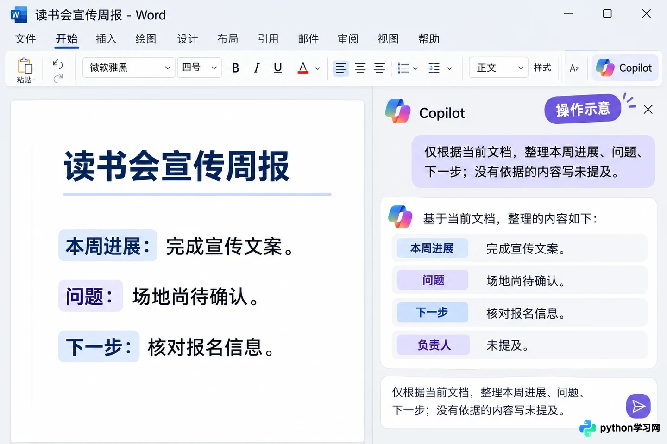This screenshot has width=667, height=444.
Task: Toggle italic formatting
Action: click(x=256, y=68)
